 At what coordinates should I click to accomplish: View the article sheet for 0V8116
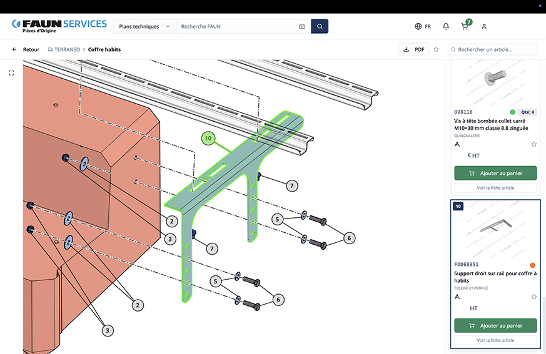[495, 187]
